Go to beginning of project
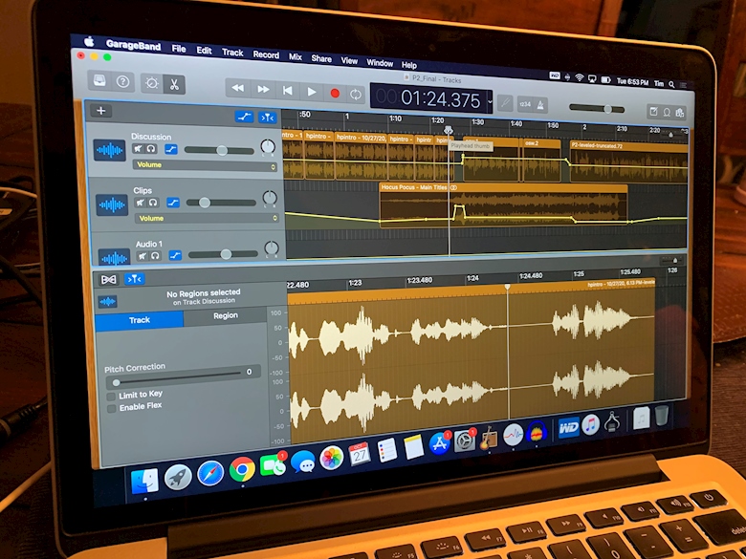Image resolution: width=746 pixels, height=559 pixels. [x=287, y=91]
